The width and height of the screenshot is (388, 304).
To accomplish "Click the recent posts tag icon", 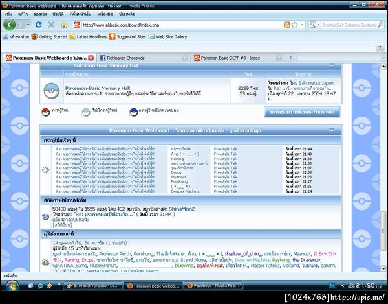I will [45, 170].
